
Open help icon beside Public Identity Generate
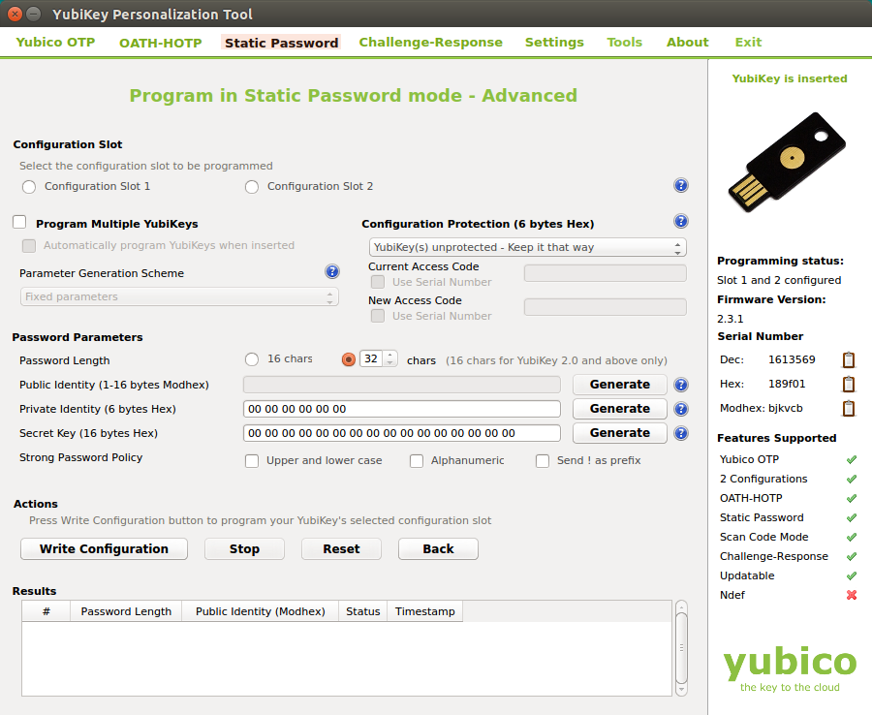coord(681,385)
